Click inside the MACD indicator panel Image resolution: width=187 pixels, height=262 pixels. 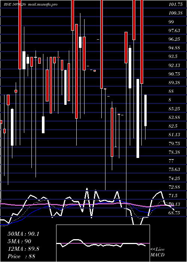point(103,243)
